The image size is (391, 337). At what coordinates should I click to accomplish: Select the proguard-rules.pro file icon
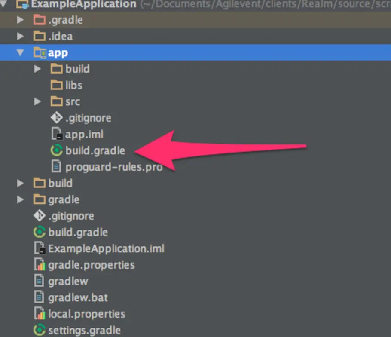(57, 167)
